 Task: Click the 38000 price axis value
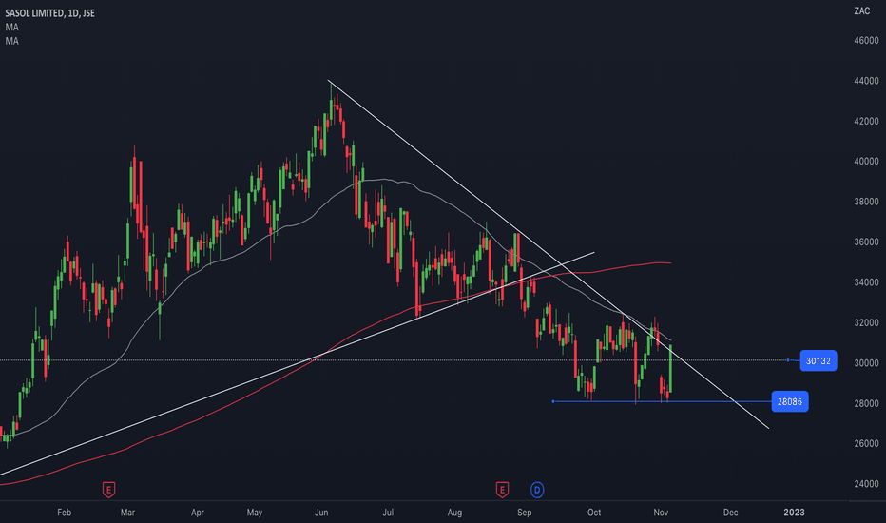(866, 202)
